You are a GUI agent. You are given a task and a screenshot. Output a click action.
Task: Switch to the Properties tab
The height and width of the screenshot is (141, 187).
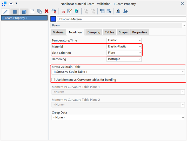[x=140, y=32]
